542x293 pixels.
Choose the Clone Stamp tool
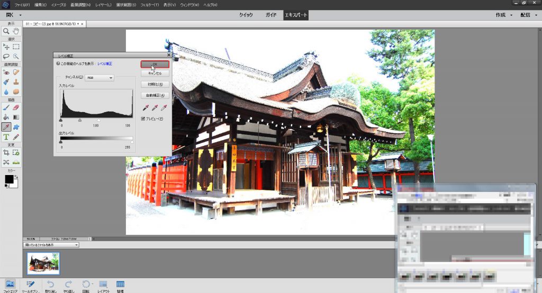[16, 82]
